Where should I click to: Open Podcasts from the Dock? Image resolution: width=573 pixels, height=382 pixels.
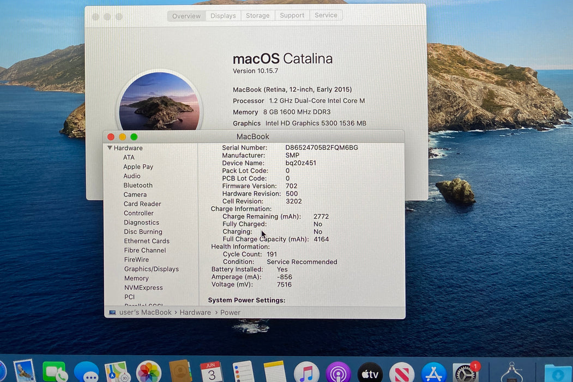(339, 373)
